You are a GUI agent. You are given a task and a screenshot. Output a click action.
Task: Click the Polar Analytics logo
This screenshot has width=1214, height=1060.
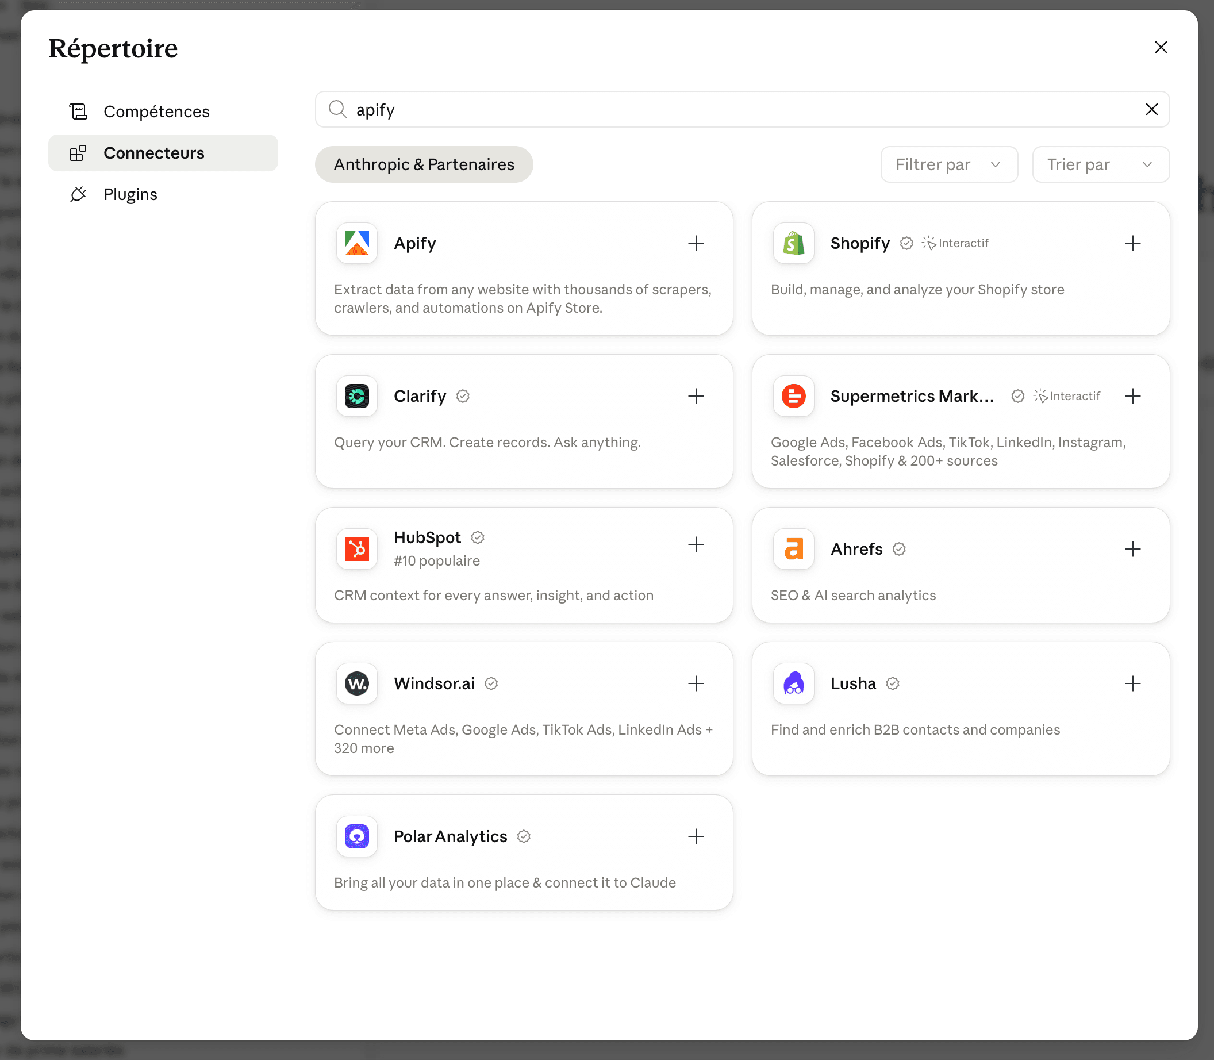click(x=356, y=836)
